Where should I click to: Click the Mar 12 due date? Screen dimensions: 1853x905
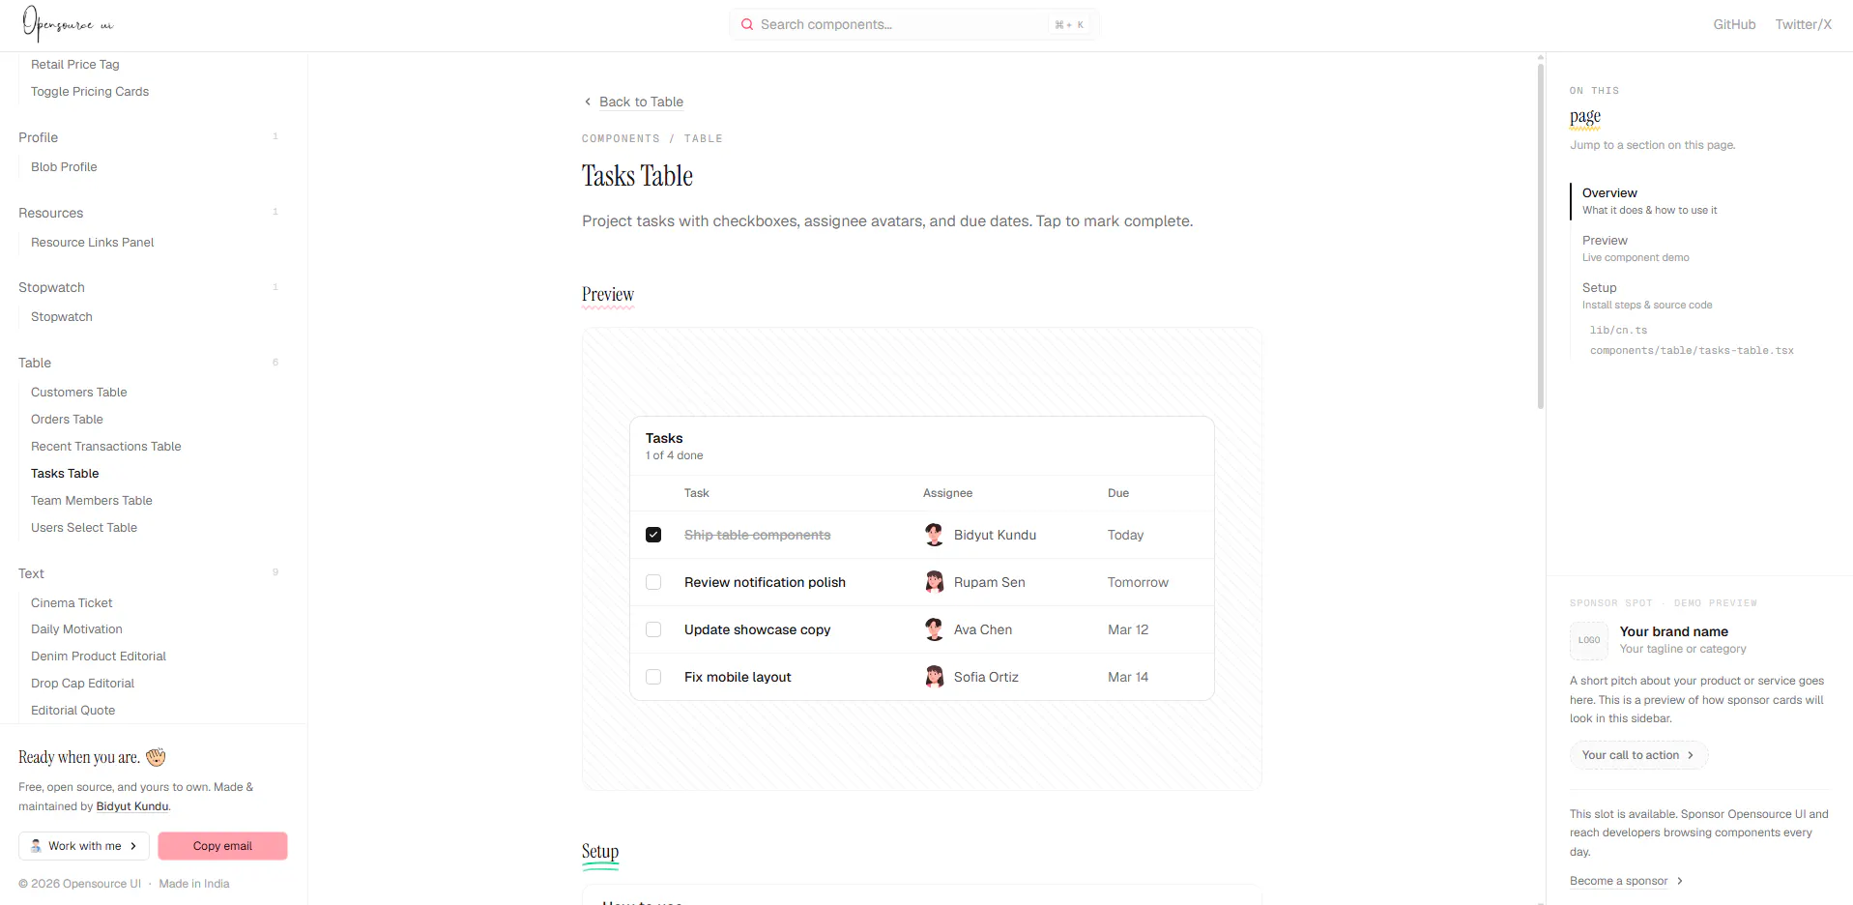click(1128, 629)
